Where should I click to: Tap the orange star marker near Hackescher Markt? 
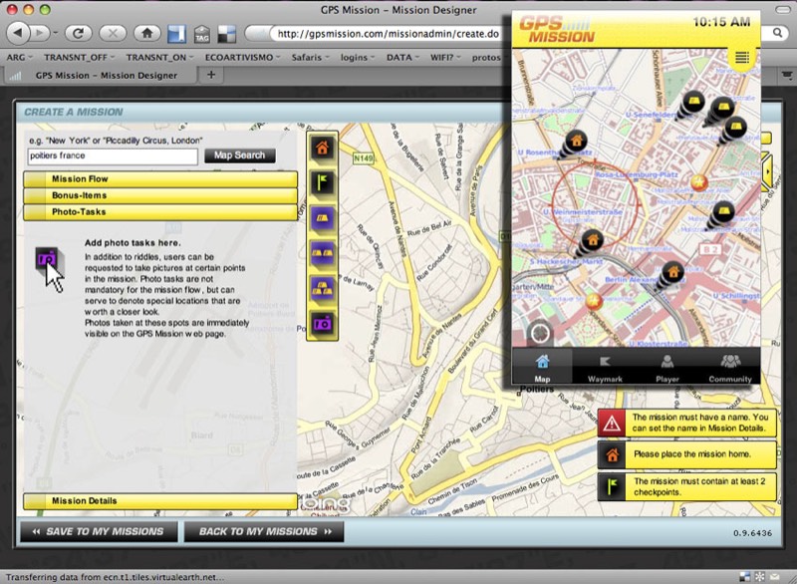pos(594,301)
